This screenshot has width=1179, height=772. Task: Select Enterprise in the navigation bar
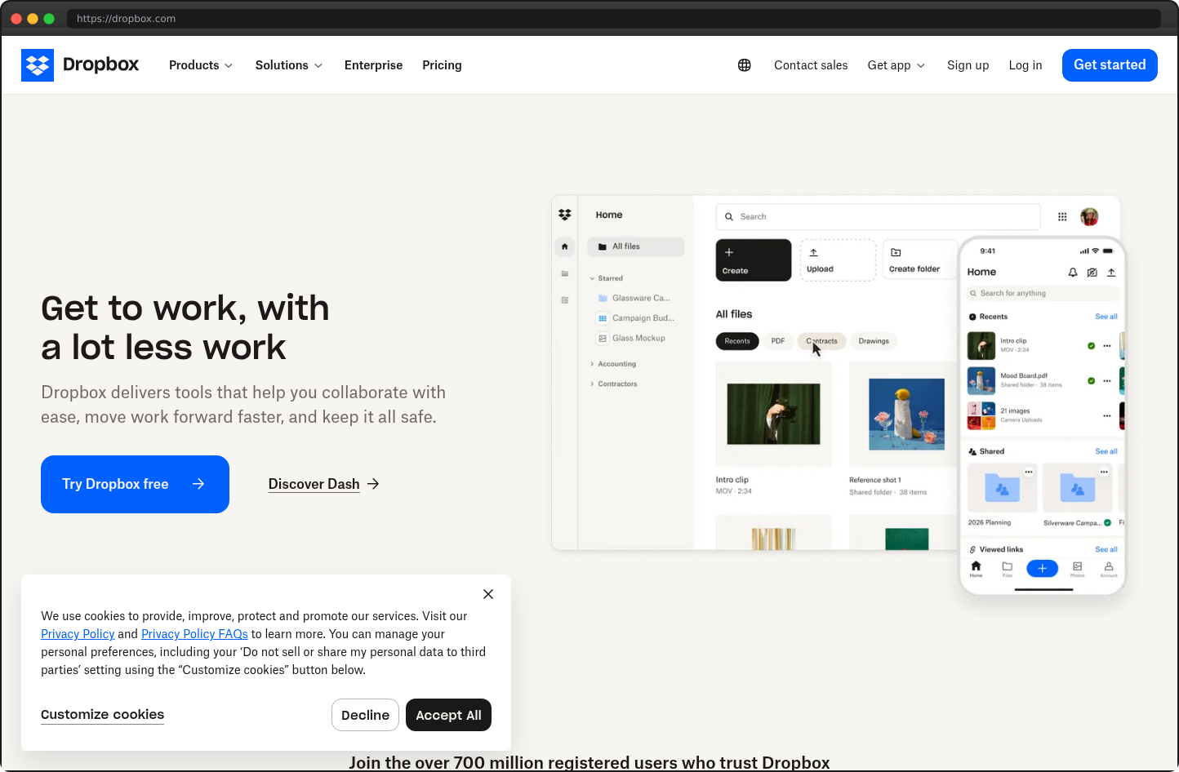point(373,64)
